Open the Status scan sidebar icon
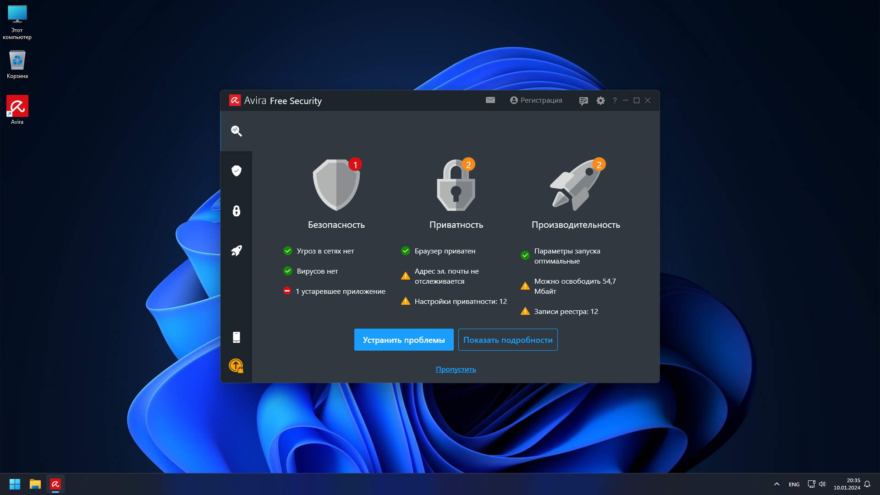Screen dimensions: 880x495 [236, 131]
